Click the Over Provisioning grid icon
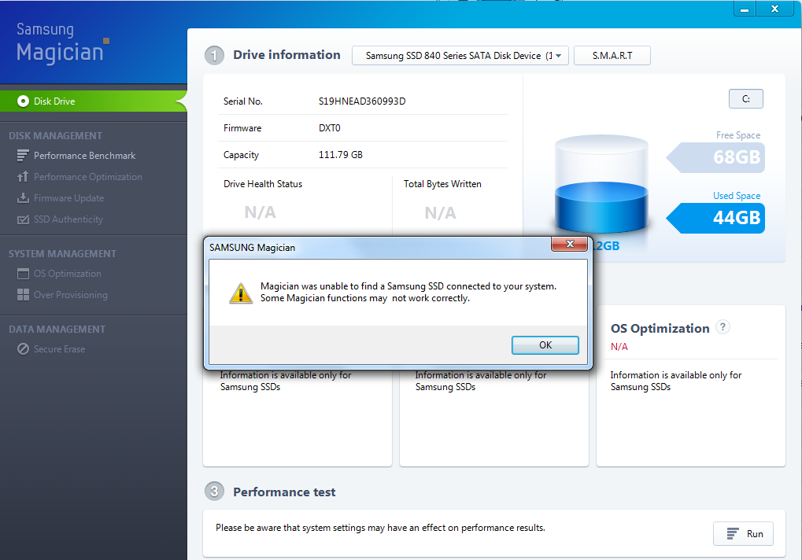This screenshot has width=802, height=560. 23,295
